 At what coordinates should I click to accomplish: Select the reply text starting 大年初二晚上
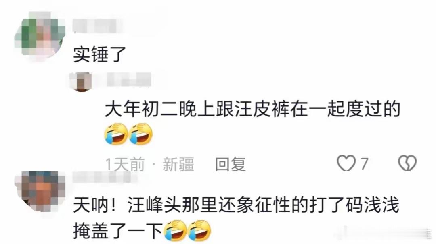[x=252, y=109]
